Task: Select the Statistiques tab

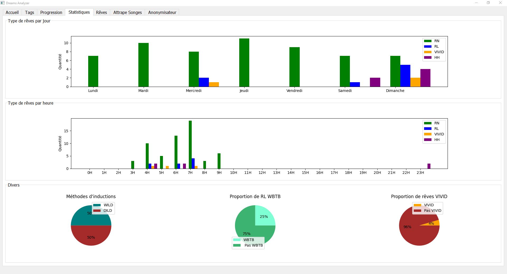Action: 79,12
